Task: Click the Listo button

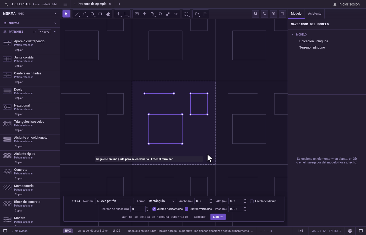Action: tap(218, 217)
